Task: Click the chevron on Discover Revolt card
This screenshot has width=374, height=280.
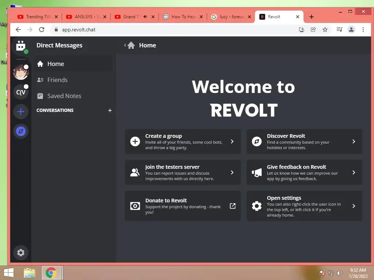Action: coord(354,141)
